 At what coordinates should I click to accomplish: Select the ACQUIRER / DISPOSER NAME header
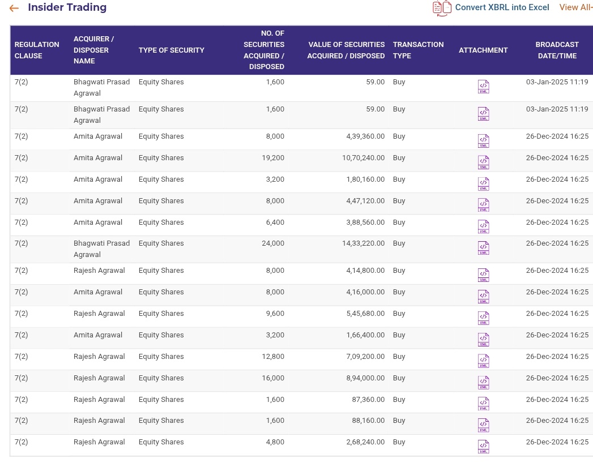(x=94, y=50)
